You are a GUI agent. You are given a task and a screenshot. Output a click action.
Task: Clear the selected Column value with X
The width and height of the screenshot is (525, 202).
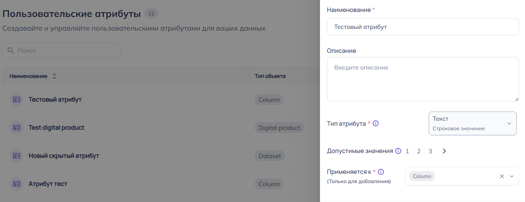coord(502,176)
